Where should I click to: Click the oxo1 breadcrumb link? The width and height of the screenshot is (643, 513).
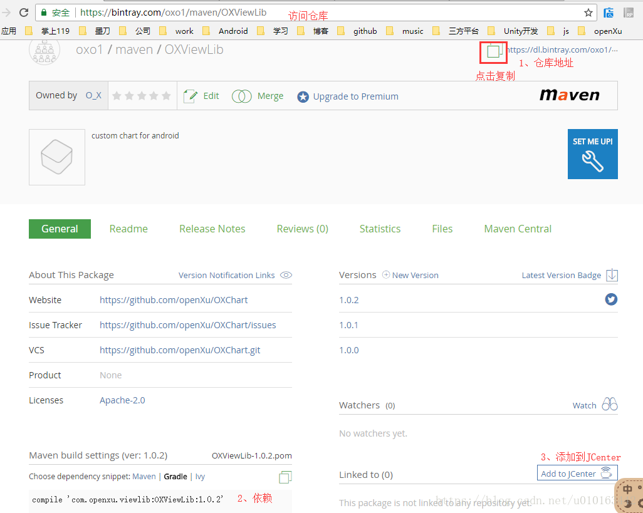pyautogui.click(x=90, y=49)
